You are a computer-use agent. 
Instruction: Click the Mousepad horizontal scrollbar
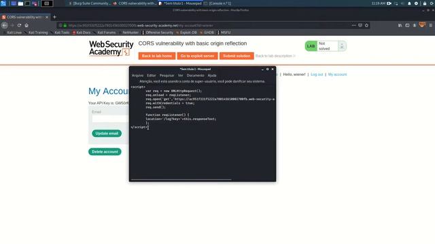(x=181, y=180)
